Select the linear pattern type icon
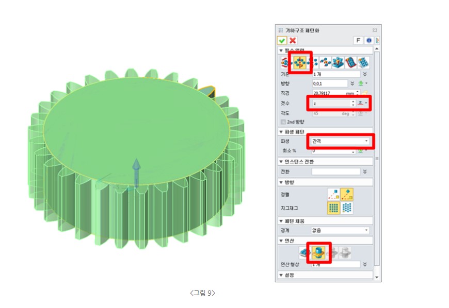 [285, 62]
